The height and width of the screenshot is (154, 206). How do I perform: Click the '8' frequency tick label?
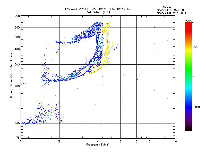(x=136, y=141)
